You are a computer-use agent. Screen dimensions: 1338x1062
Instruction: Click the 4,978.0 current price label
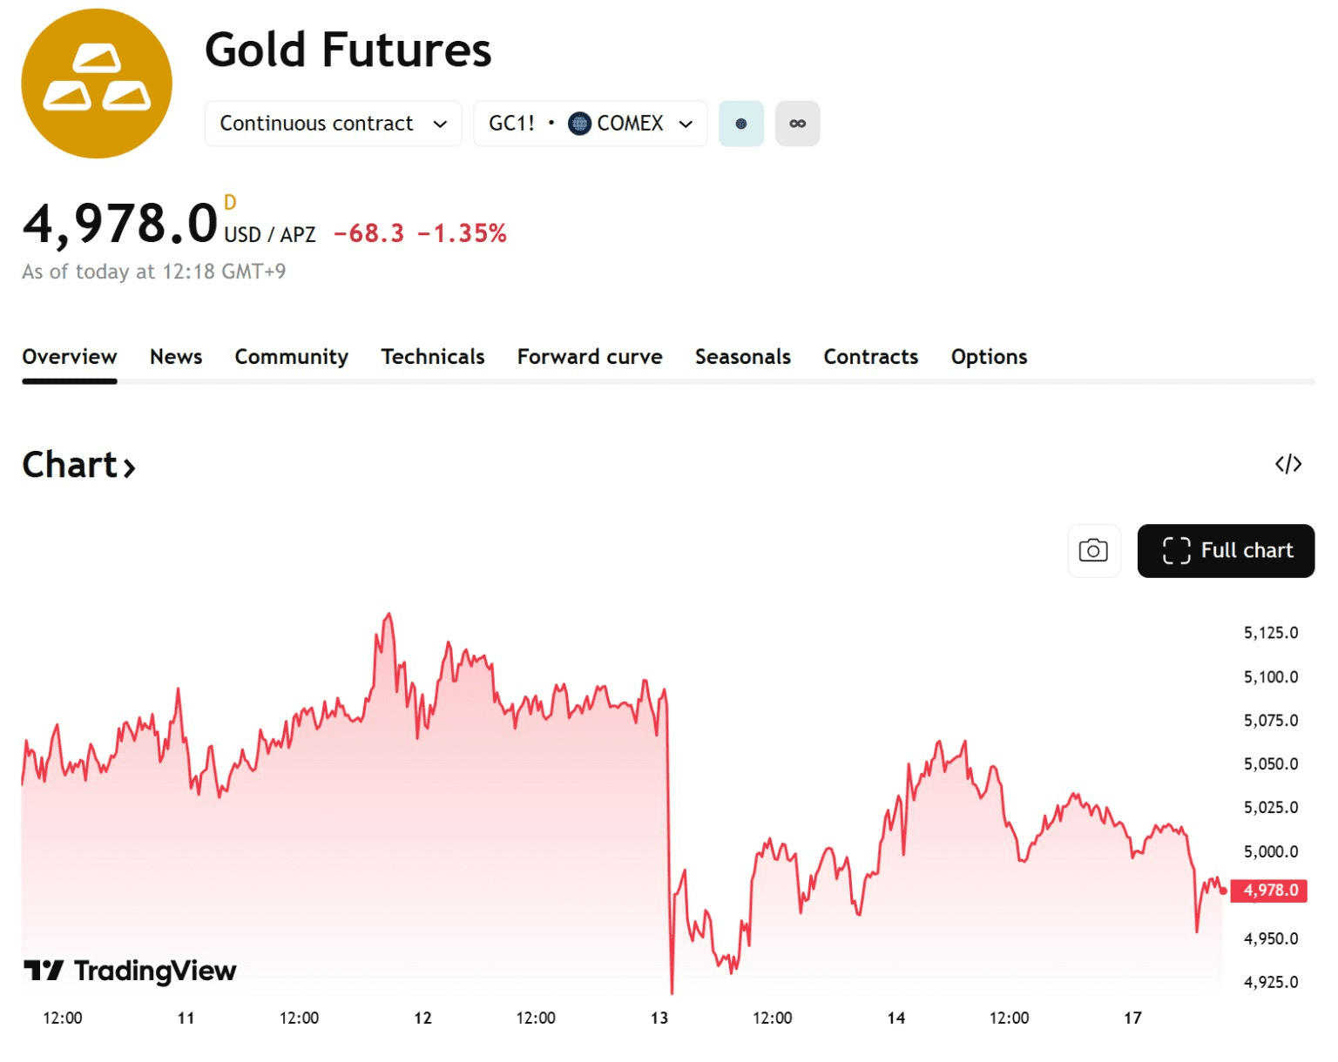pyautogui.click(x=1270, y=890)
